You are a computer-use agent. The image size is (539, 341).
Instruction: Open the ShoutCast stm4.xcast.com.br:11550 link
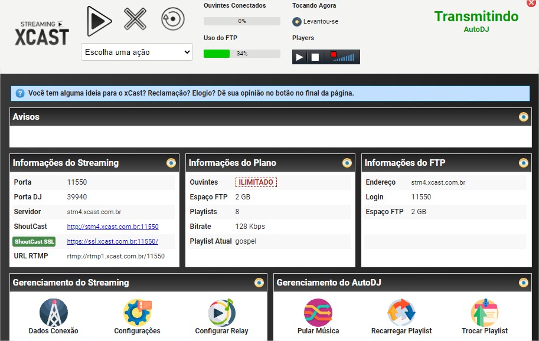[113, 227]
